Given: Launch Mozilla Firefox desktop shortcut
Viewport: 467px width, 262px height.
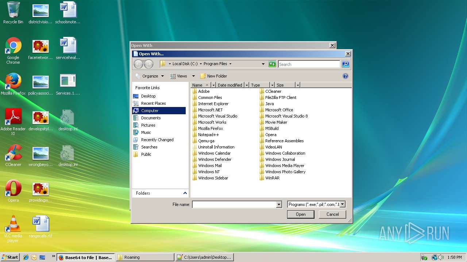Looking at the screenshot, I should tap(13, 84).
